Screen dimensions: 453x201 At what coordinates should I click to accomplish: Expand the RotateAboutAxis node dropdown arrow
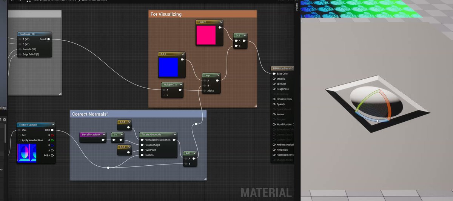pyautogui.click(x=174, y=135)
